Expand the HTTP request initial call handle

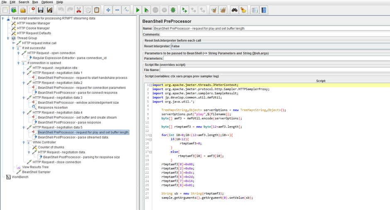pyautogui.click(x=13, y=43)
